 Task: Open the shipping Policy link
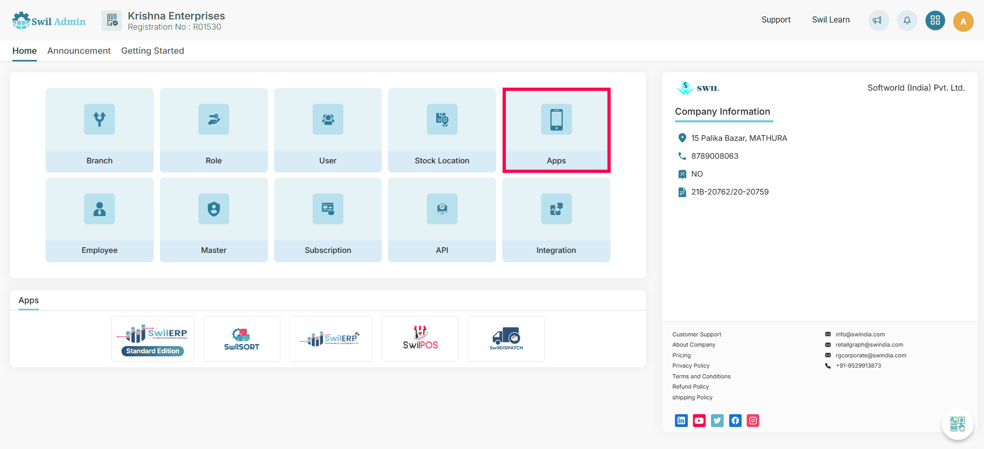[692, 397]
